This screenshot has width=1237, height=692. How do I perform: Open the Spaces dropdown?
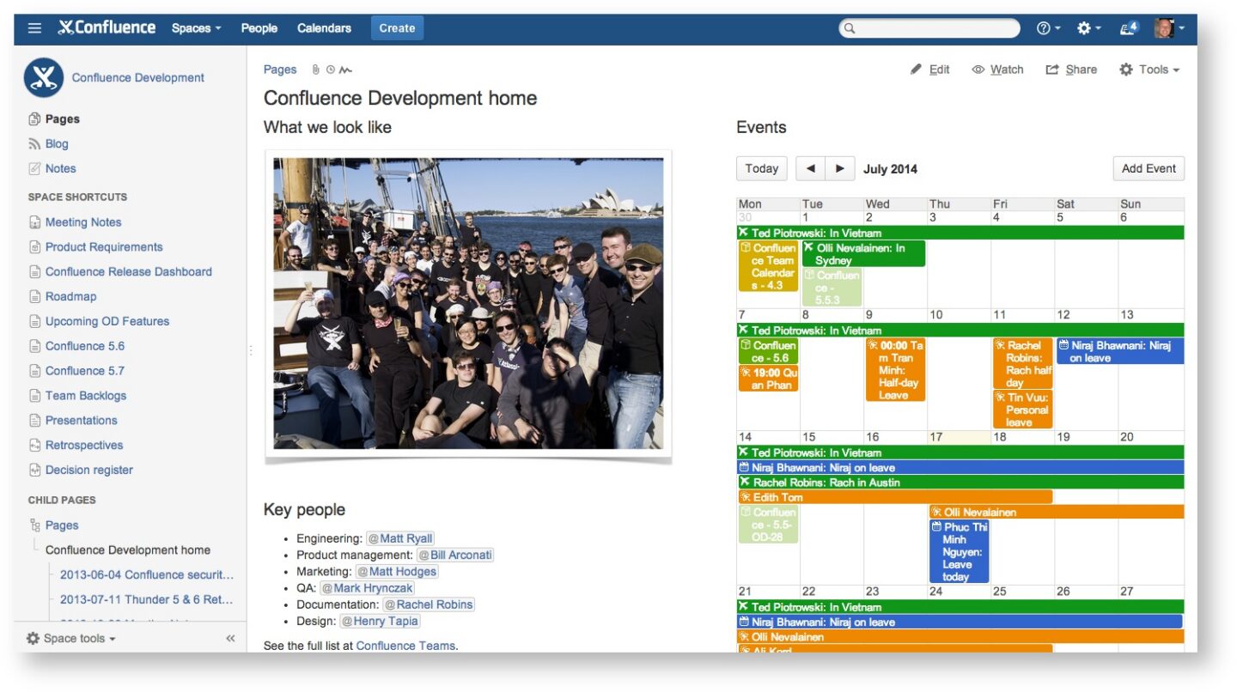196,28
